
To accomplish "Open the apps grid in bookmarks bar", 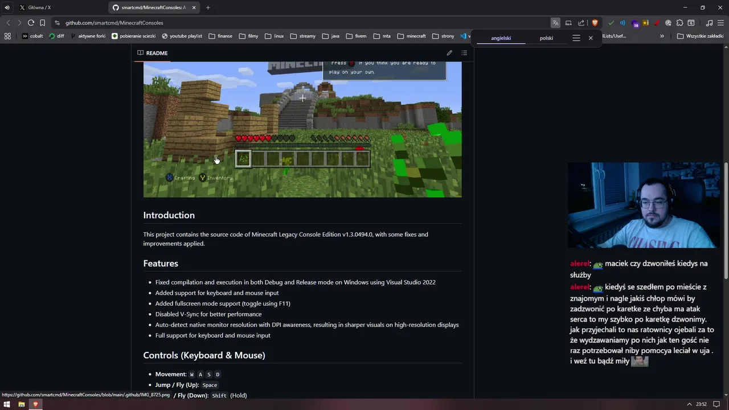I will (x=7, y=36).
